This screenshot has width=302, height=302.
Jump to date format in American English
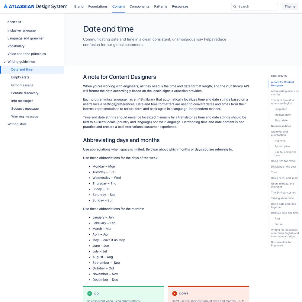point(282,102)
